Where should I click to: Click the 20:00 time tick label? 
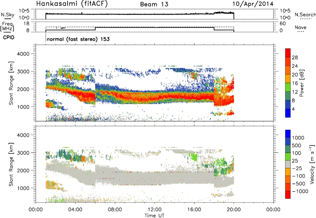[233, 210]
